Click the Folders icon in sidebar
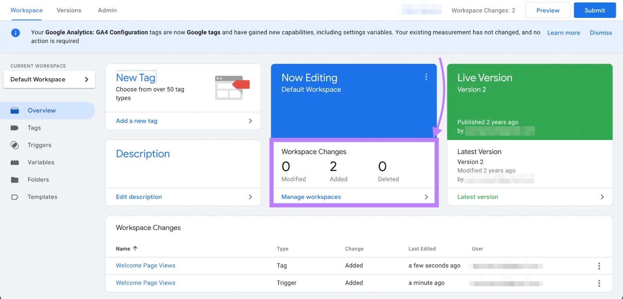623x299 pixels. 15,180
